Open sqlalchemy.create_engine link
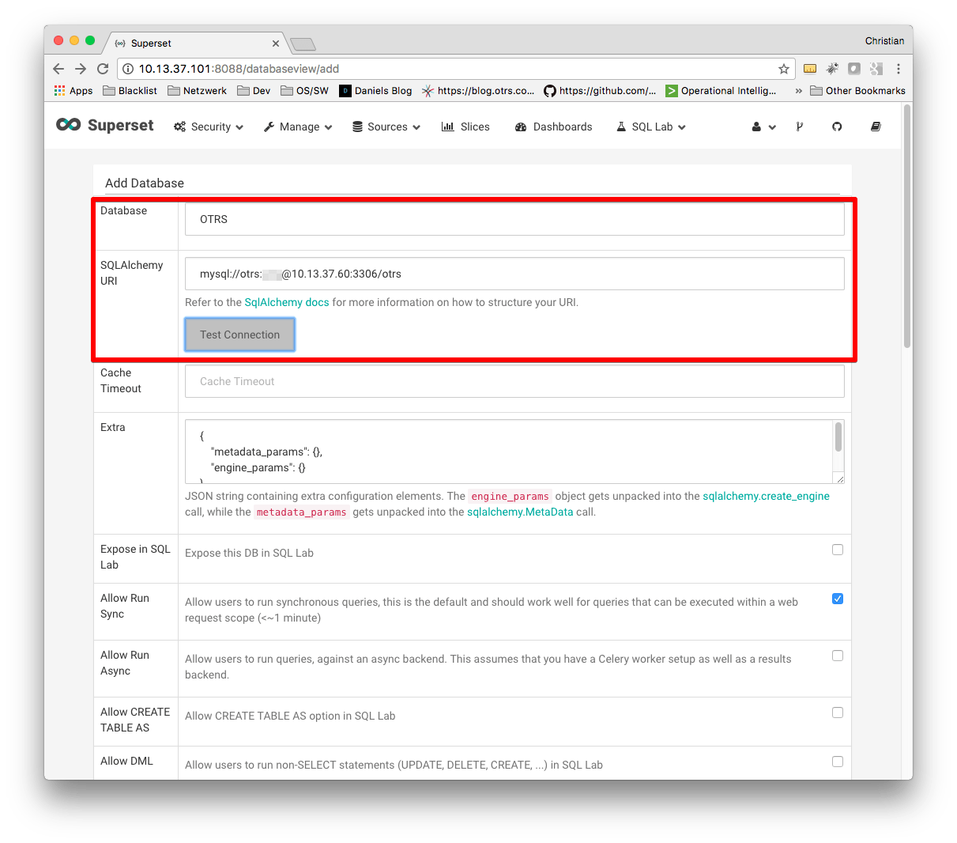This screenshot has width=957, height=843. point(766,496)
